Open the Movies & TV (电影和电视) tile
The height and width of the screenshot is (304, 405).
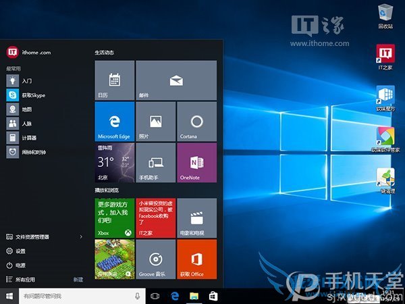(x=197, y=218)
